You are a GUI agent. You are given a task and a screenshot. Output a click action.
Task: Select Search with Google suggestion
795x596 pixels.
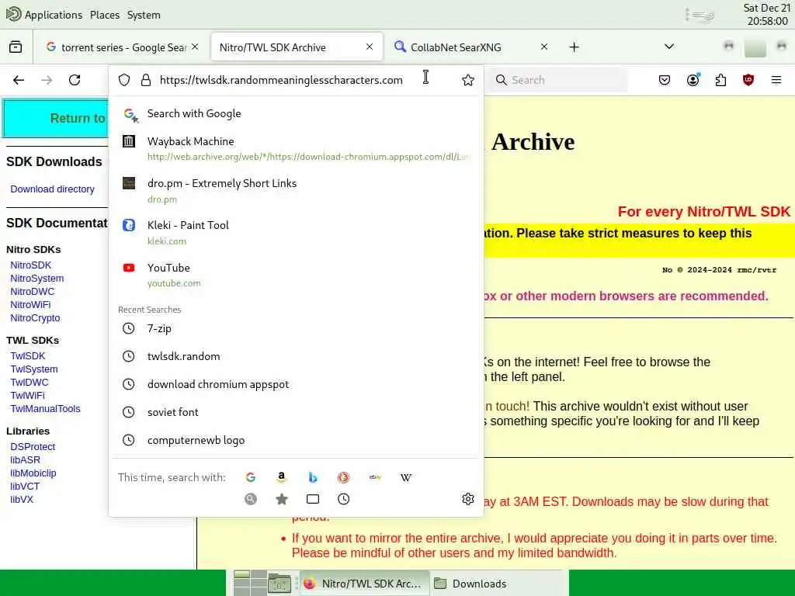click(296, 113)
